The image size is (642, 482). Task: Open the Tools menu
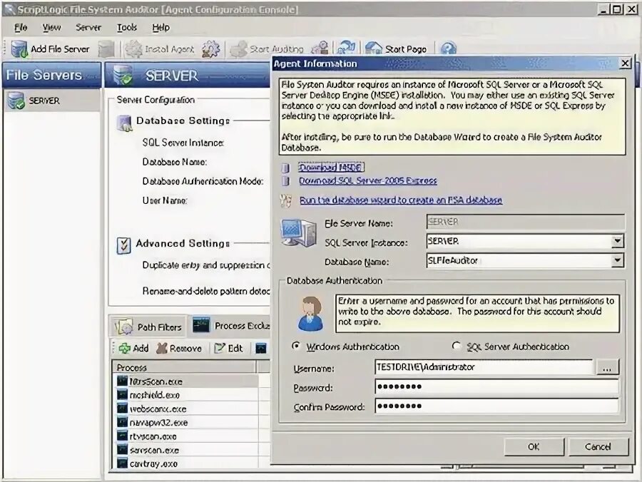click(x=127, y=27)
